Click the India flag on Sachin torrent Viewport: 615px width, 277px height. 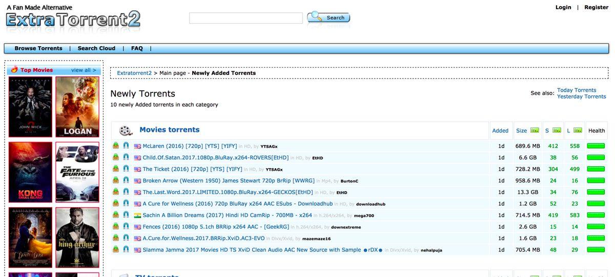pos(137,215)
